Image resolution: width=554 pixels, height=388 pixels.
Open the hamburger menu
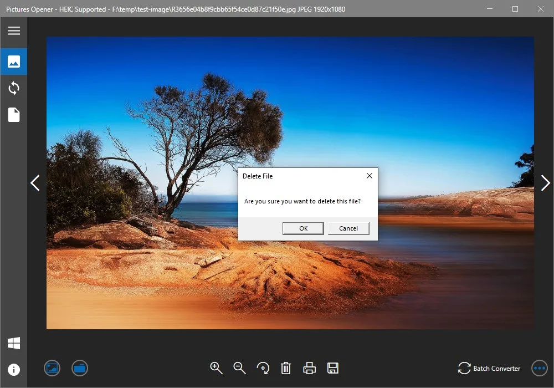click(13, 30)
